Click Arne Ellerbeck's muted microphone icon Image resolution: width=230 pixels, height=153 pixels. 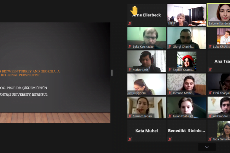(130, 23)
